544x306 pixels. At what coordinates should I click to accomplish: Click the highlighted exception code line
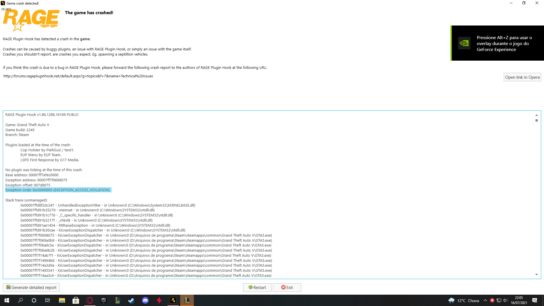58,190
